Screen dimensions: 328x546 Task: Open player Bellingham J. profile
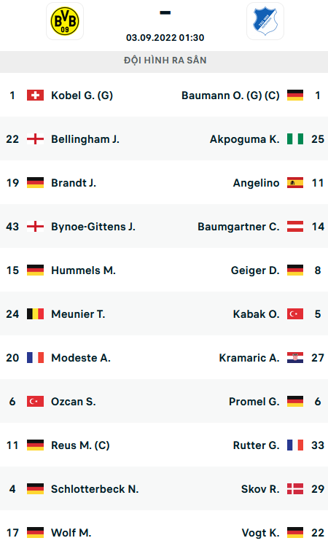[x=85, y=139]
